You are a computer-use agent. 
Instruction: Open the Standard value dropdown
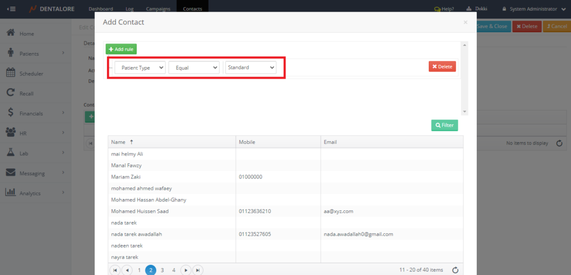tap(250, 67)
